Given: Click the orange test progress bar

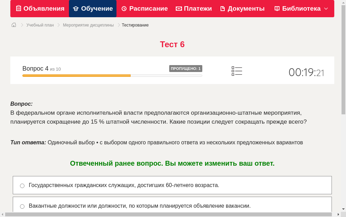Looking at the screenshot, I should 76,75.
